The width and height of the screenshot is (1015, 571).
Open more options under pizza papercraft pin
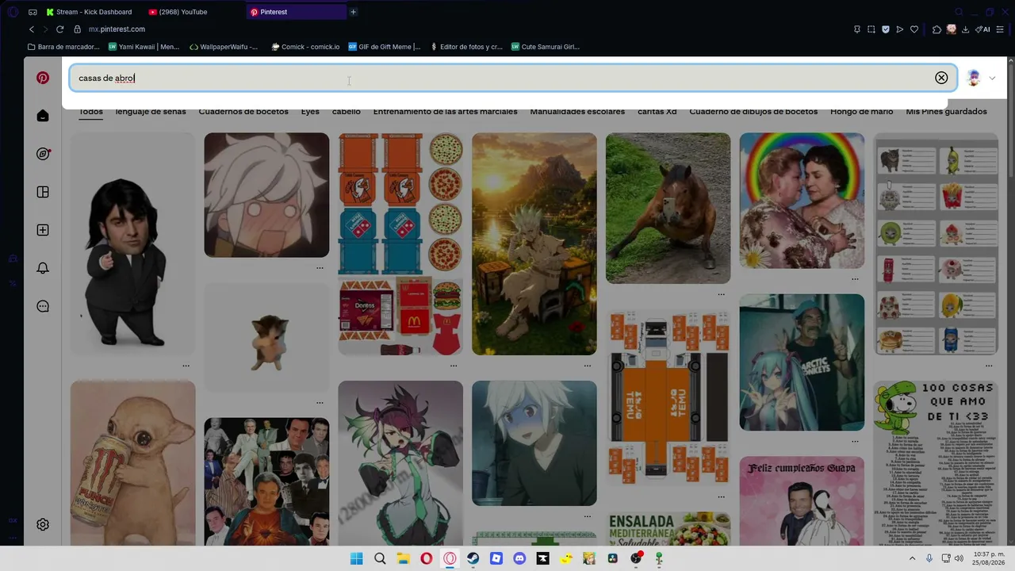(454, 366)
